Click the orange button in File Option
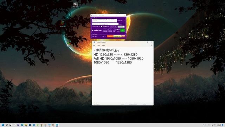This screenshot has width=225, height=127. pyautogui.click(x=110, y=36)
